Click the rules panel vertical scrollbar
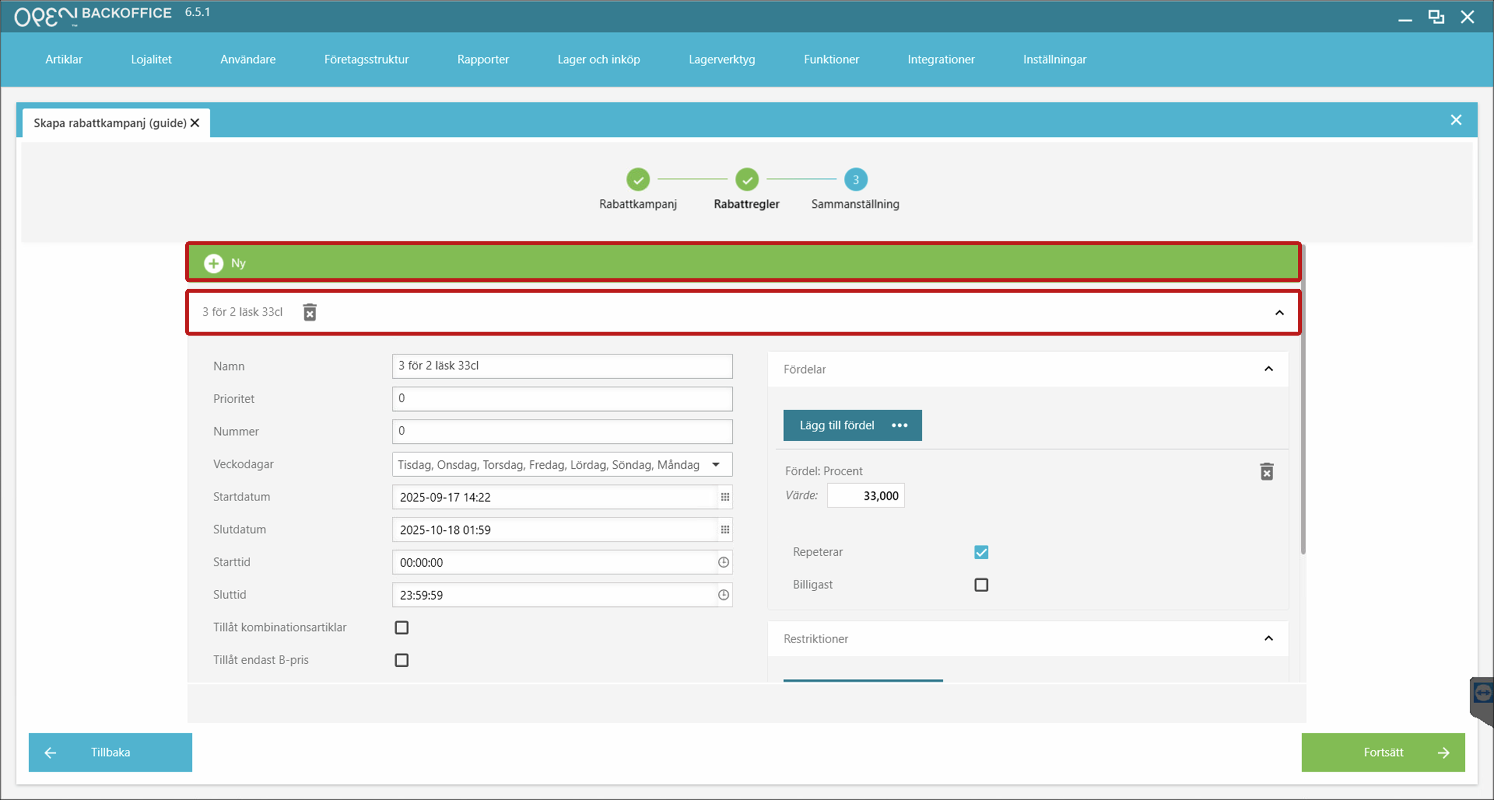This screenshot has height=800, width=1494. 1303,400
